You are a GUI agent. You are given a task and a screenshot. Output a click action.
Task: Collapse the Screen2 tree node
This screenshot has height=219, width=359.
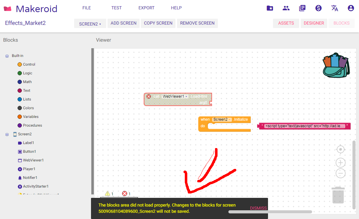[x=7, y=134]
